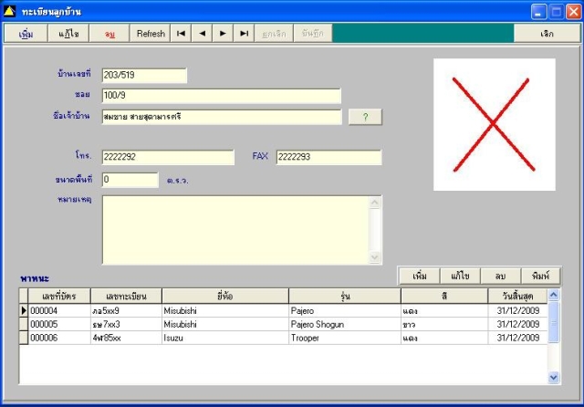Click the red X photo placeholder

pyautogui.click(x=495, y=124)
